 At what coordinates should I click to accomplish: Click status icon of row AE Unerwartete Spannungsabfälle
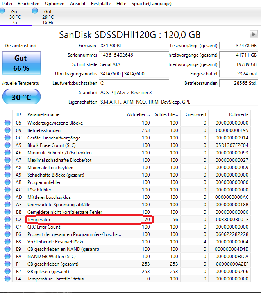[7, 204]
